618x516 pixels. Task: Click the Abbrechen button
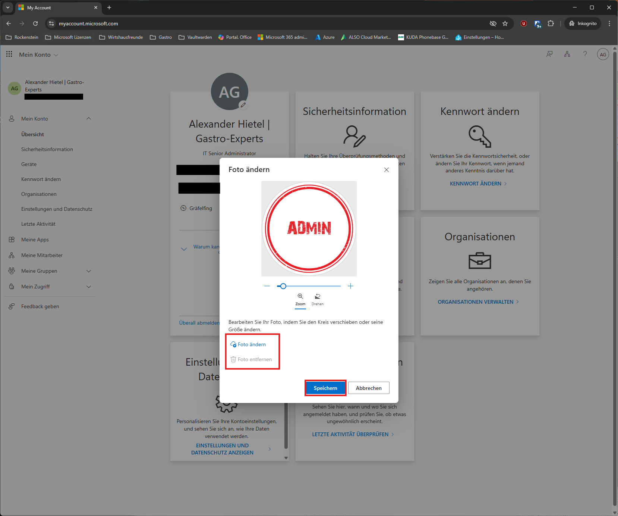pyautogui.click(x=369, y=388)
